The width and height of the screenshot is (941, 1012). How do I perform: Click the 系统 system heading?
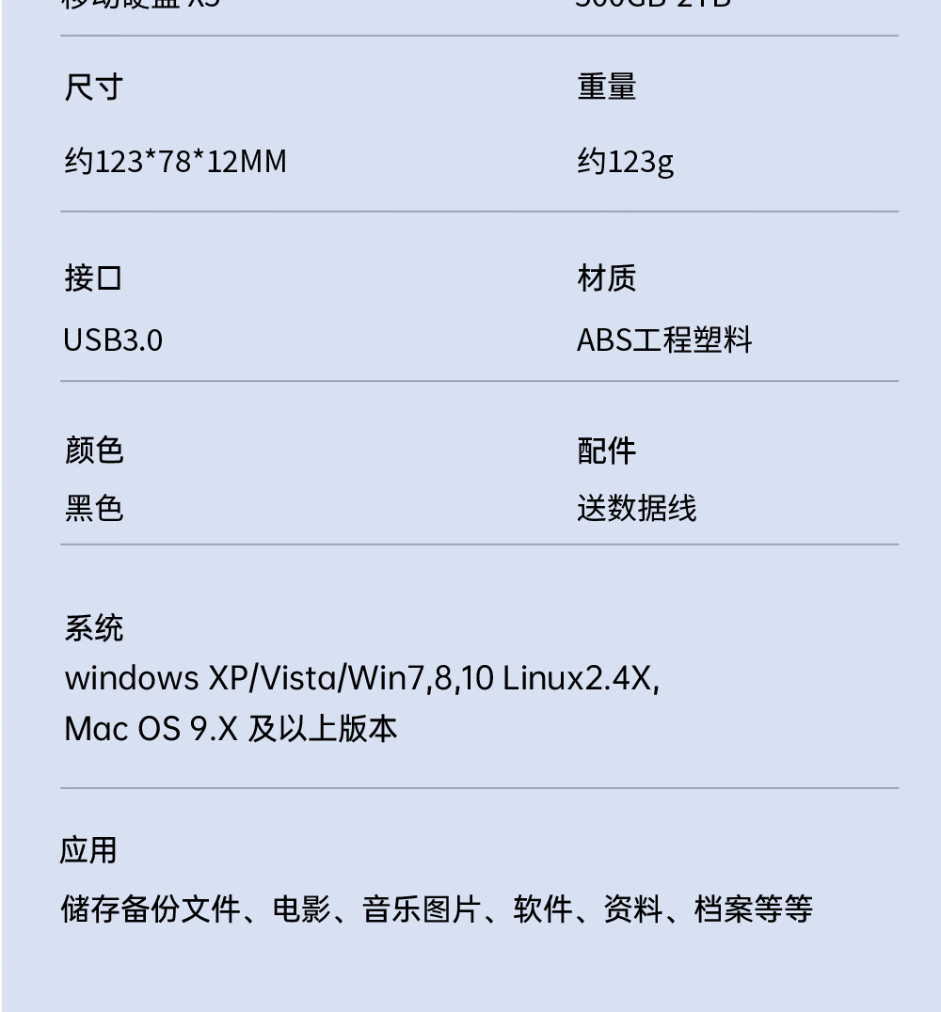point(94,627)
